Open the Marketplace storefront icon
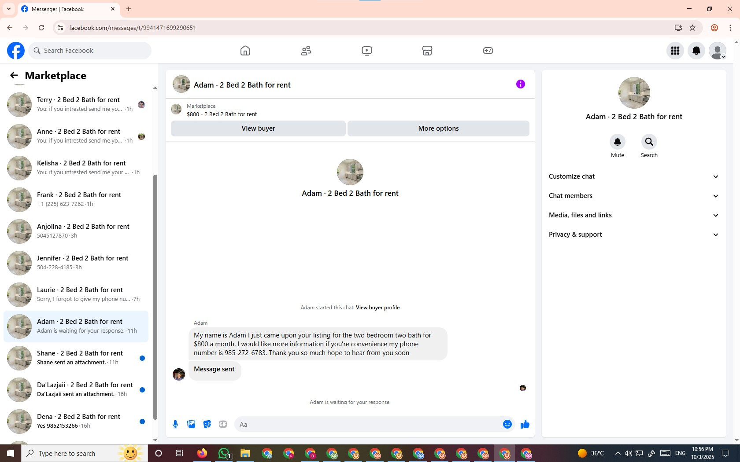The width and height of the screenshot is (740, 462). (427, 51)
